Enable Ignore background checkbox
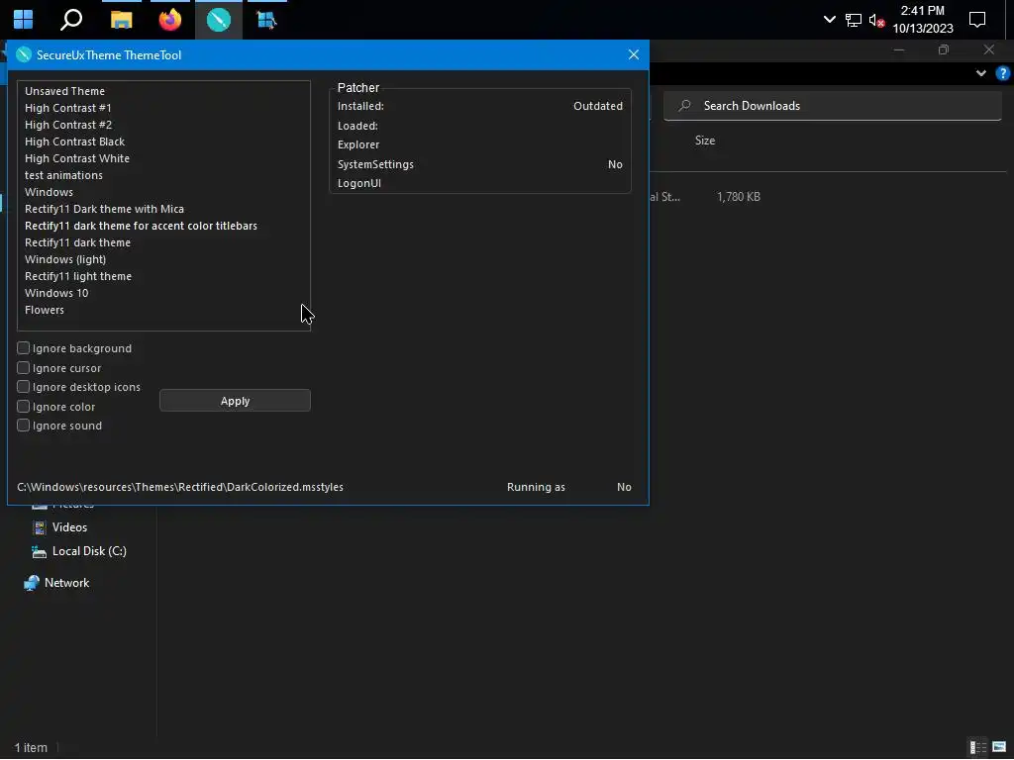 24,348
